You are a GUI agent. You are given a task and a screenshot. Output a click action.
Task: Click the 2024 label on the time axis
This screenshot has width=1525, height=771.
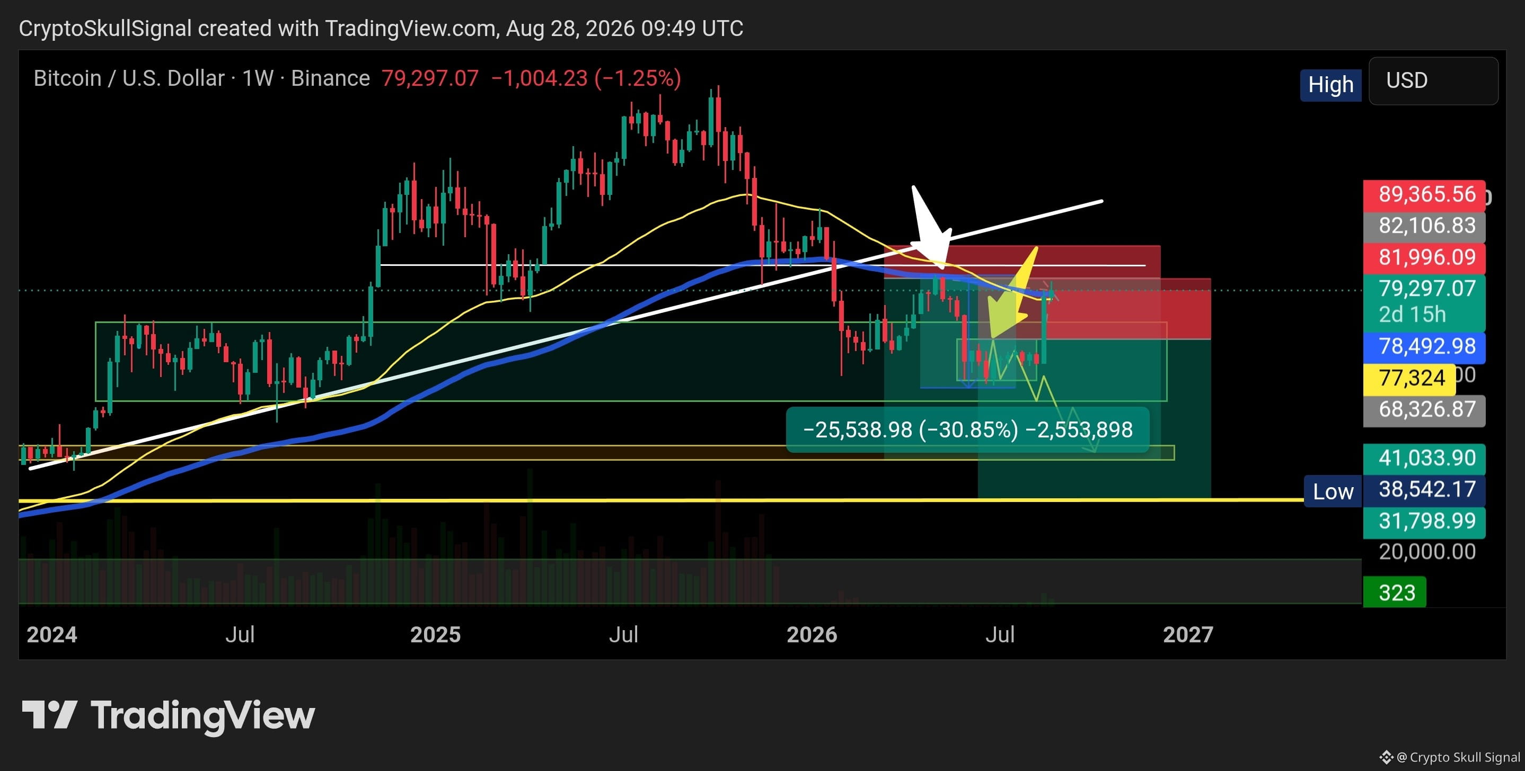tap(52, 635)
